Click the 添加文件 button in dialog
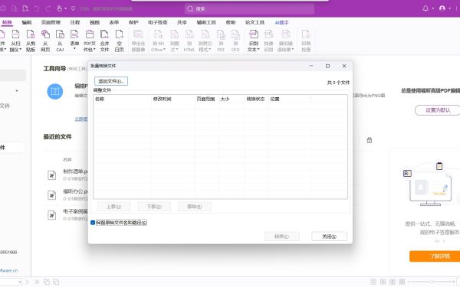460x287 pixels. pos(111,81)
